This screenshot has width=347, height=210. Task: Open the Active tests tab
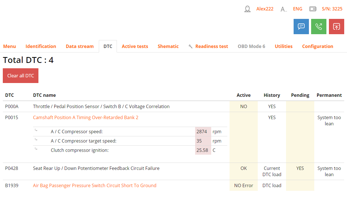click(135, 46)
